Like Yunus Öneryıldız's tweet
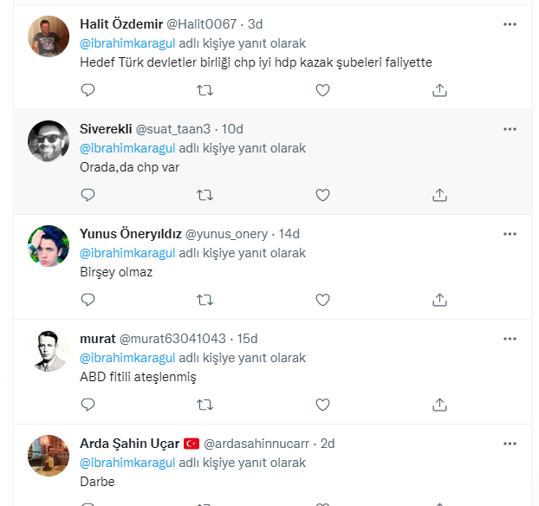 322,300
